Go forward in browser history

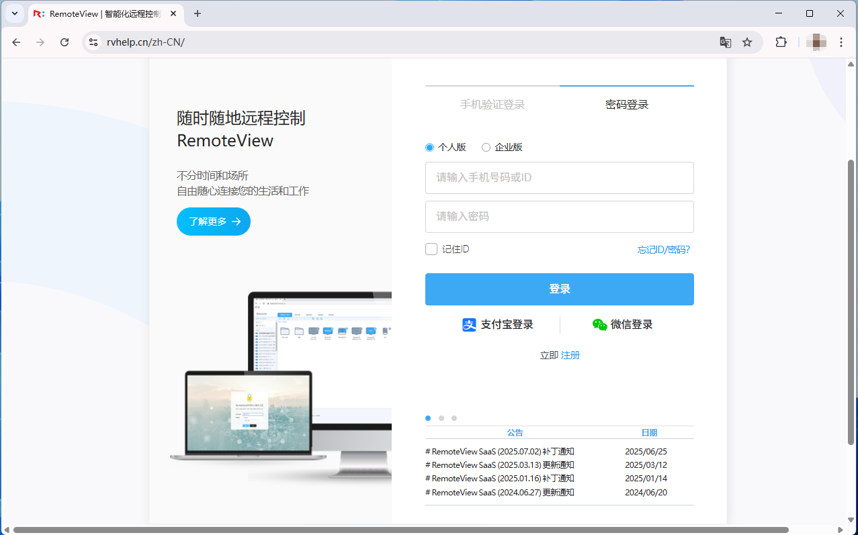[40, 42]
